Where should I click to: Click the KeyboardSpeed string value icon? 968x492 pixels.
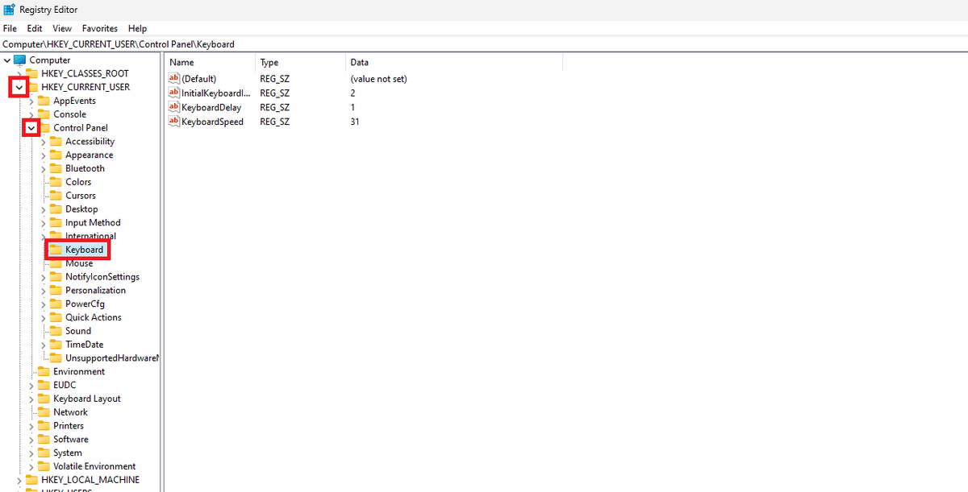pyautogui.click(x=174, y=122)
